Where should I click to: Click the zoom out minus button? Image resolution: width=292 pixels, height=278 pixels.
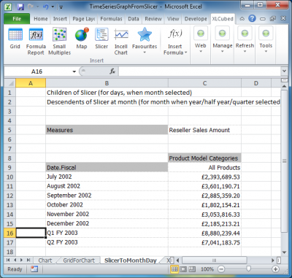pyautogui.click(x=221, y=269)
